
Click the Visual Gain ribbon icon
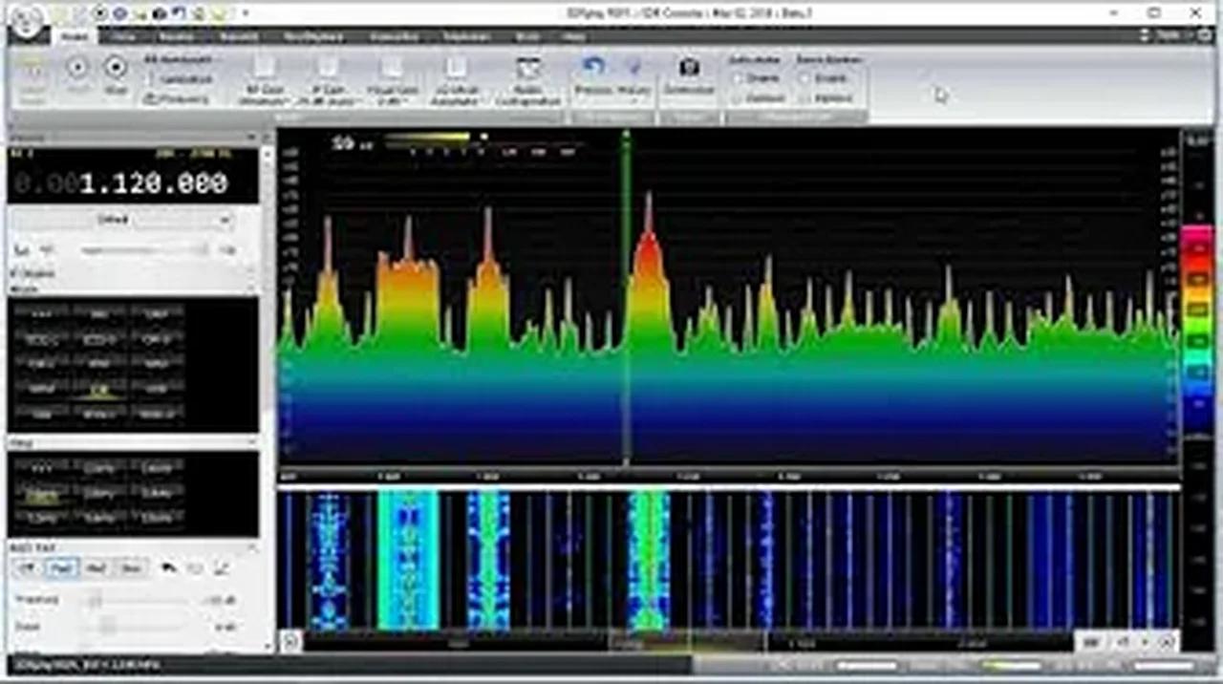click(392, 78)
